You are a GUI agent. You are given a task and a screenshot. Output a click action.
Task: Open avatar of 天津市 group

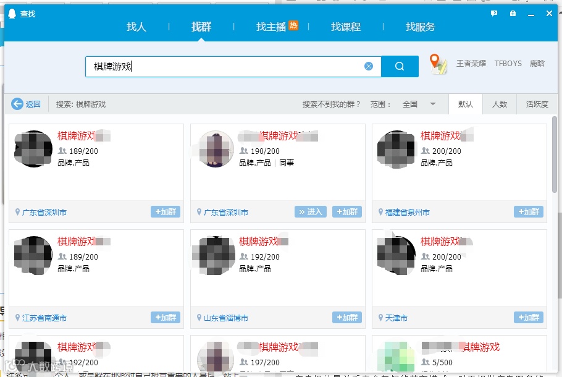[x=396, y=255]
